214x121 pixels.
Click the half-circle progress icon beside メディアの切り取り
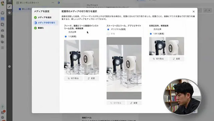(x=35, y=23)
